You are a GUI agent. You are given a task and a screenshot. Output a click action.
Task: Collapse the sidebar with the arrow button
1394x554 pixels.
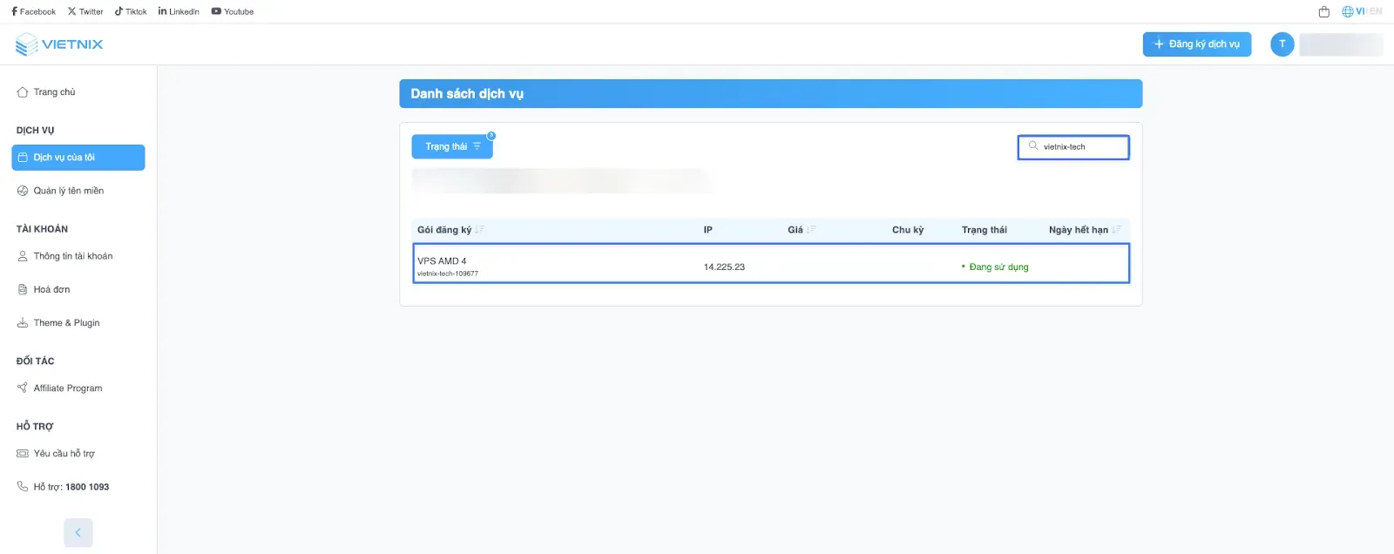click(78, 532)
